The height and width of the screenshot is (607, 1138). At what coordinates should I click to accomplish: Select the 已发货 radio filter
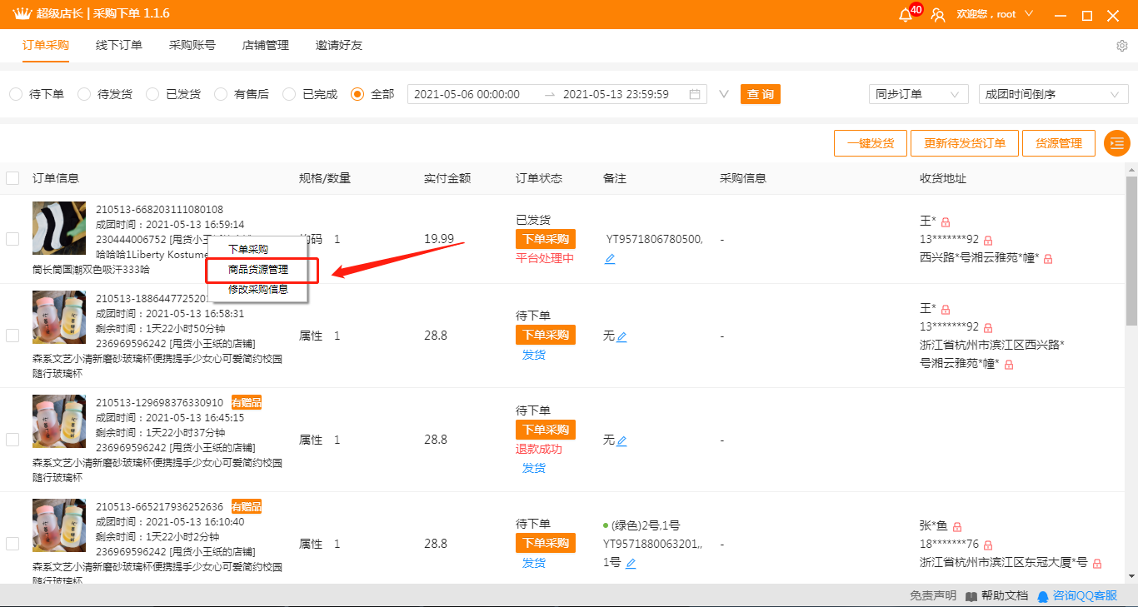click(x=152, y=94)
